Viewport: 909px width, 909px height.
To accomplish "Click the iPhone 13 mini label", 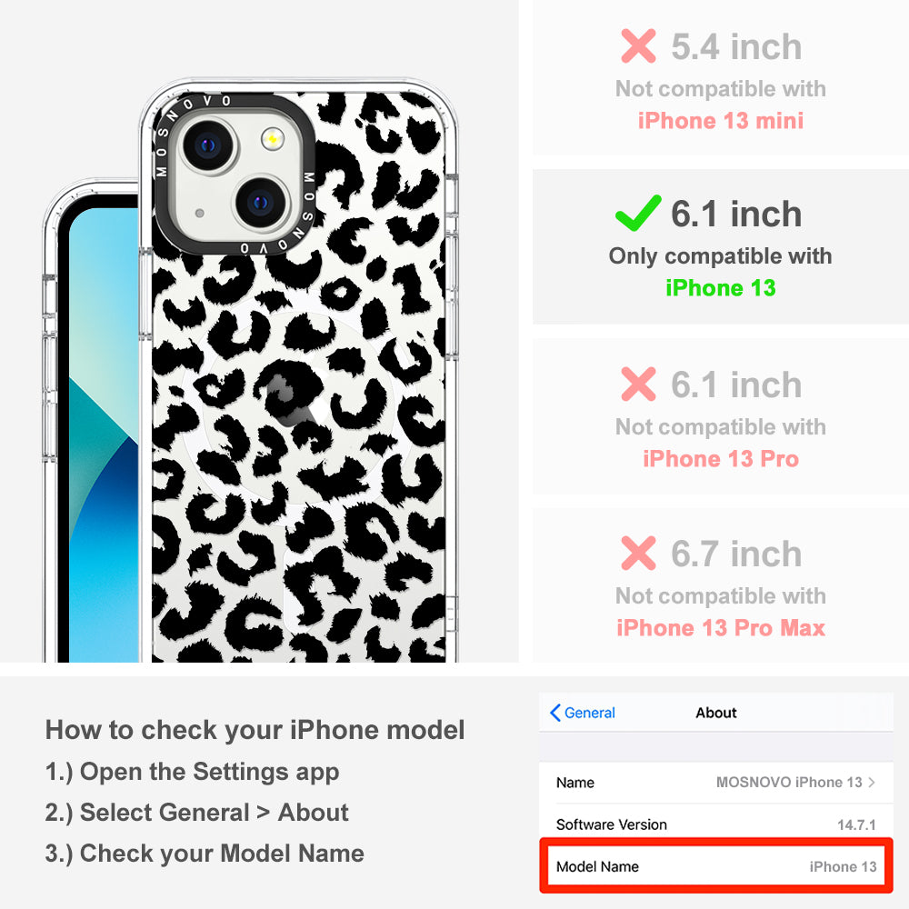I will pos(721,121).
